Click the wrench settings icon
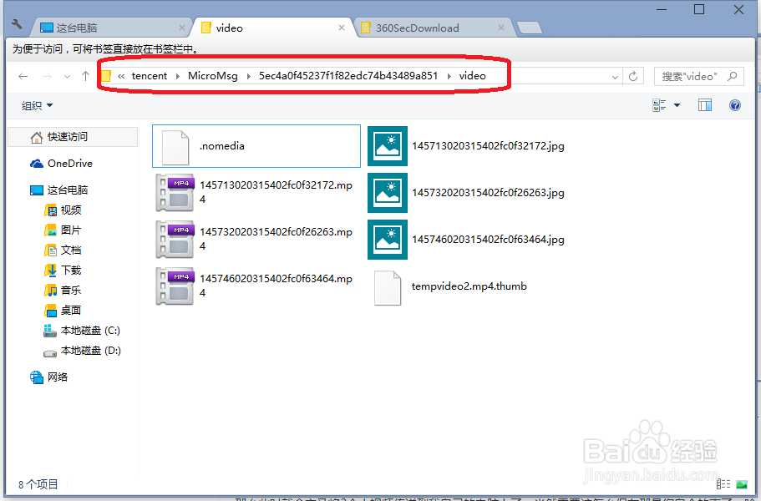This screenshot has height=501, width=761. [17, 24]
